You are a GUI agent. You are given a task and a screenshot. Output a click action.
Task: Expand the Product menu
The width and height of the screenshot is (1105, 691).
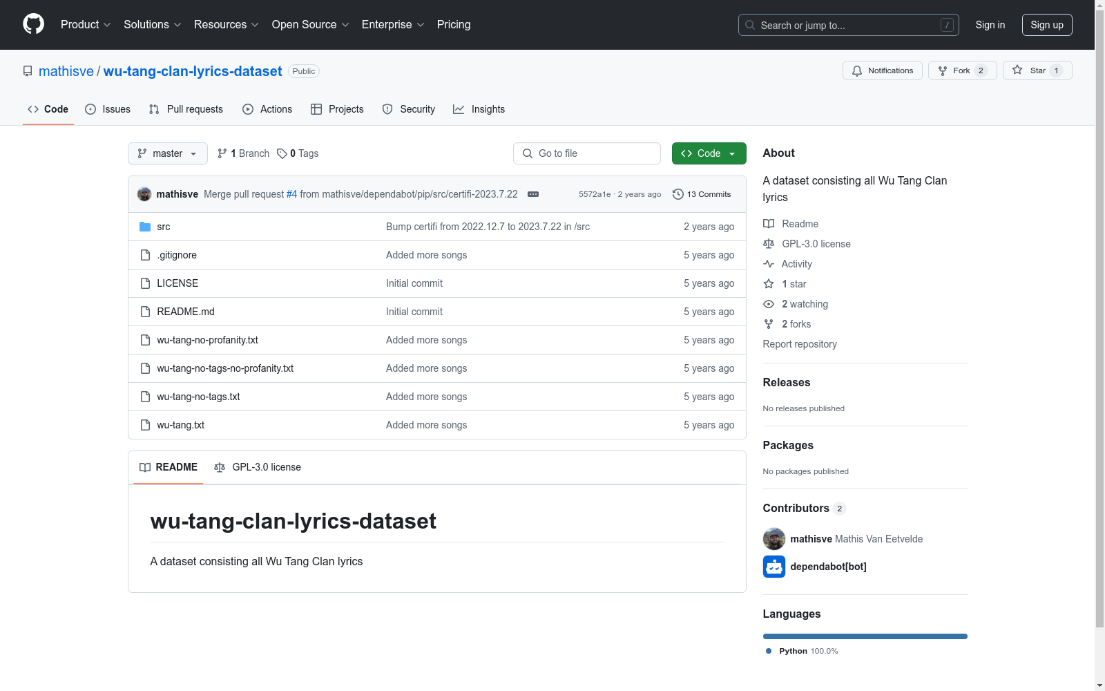click(x=86, y=24)
